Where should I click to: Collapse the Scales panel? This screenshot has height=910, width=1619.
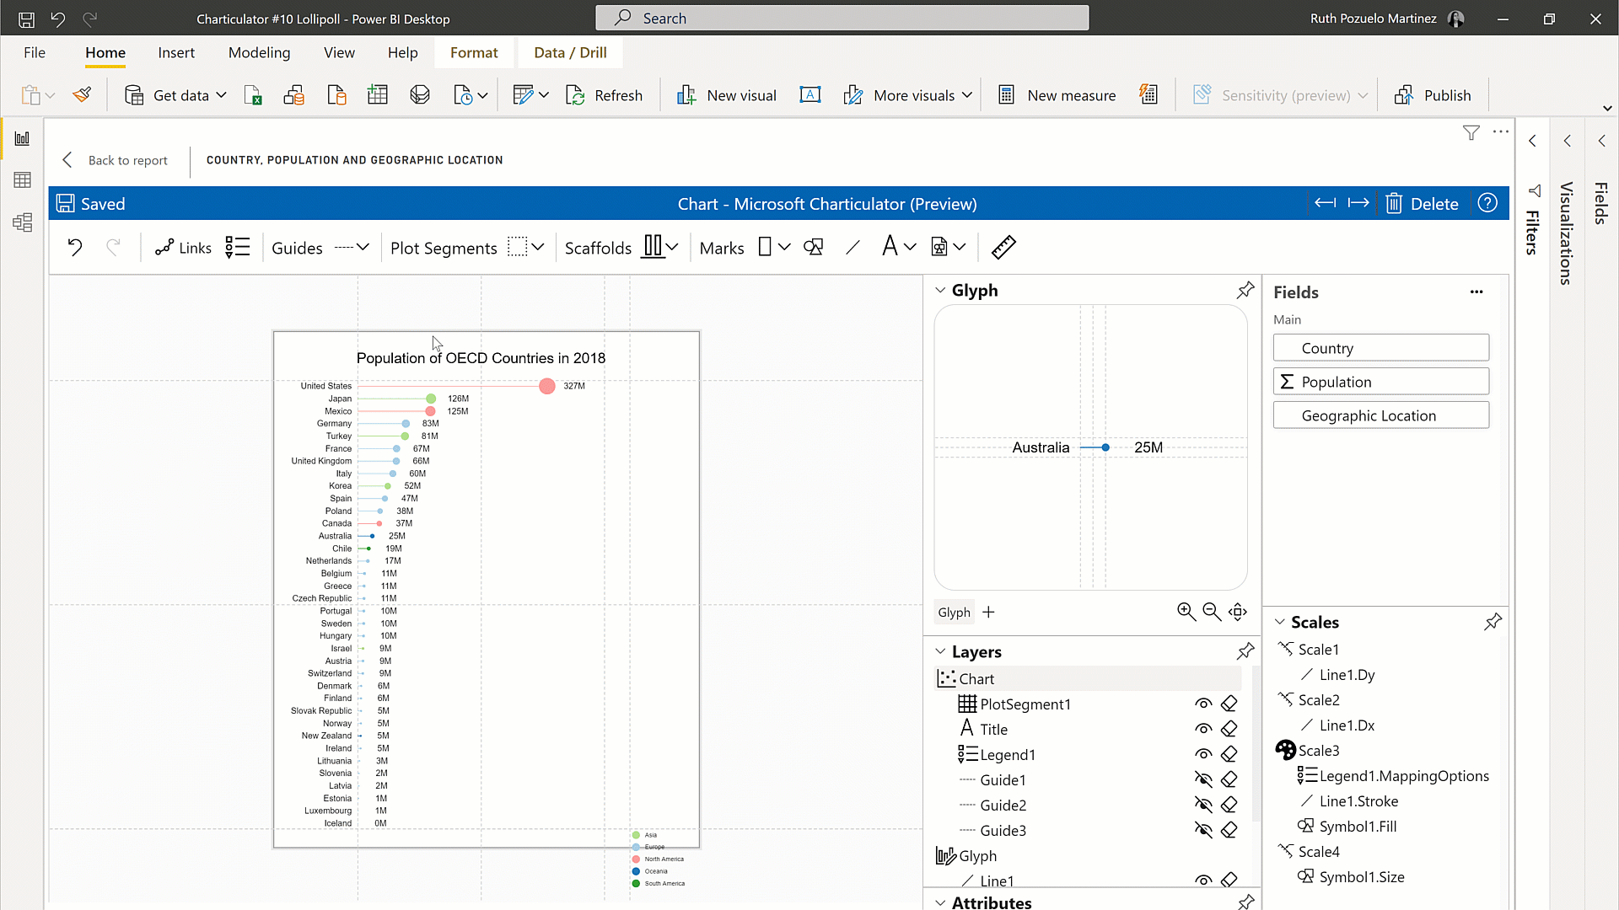pos(1280,622)
